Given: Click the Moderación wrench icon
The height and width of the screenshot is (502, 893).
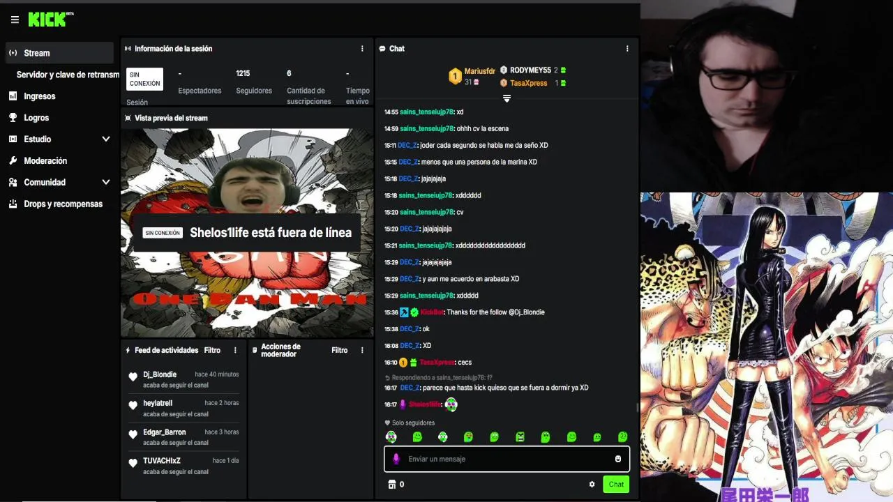Looking at the screenshot, I should tap(13, 161).
